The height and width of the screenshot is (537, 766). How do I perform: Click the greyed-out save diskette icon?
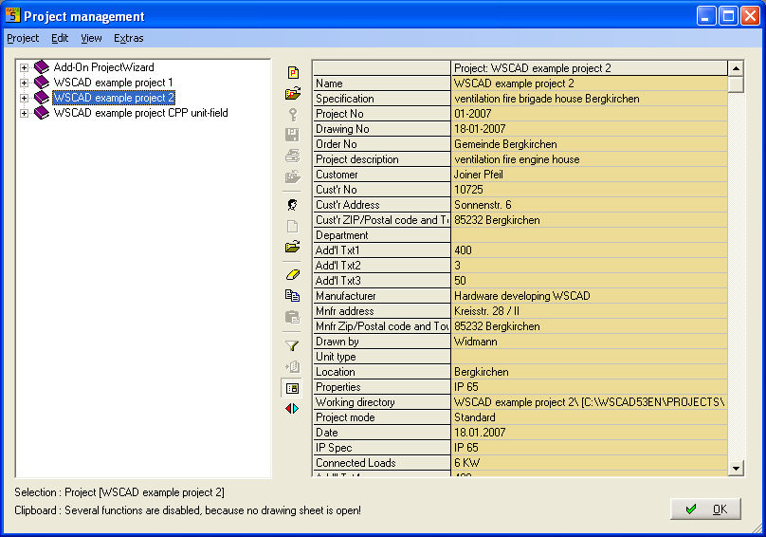coord(293,135)
